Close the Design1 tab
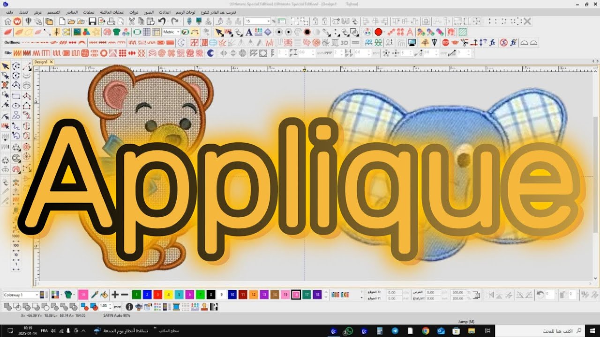Viewport: 600px width, 337px height. pyautogui.click(x=51, y=62)
